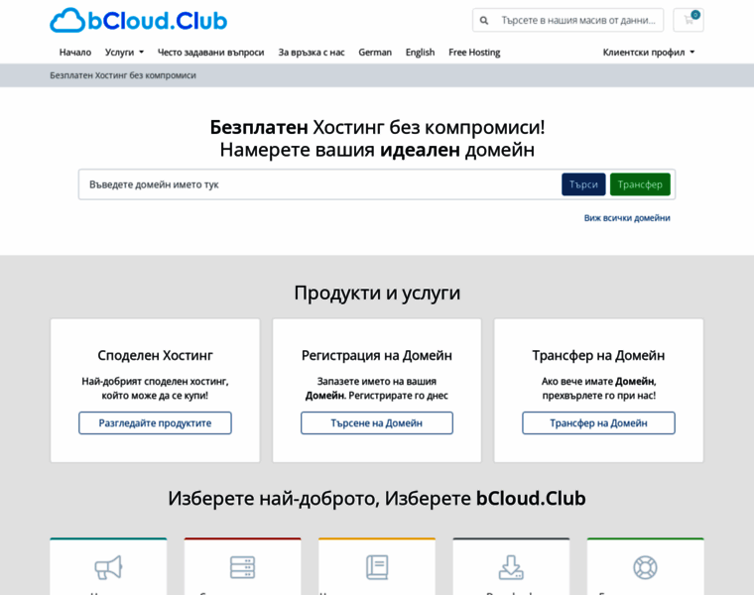Image resolution: width=754 pixels, height=595 pixels.
Task: Click the lifebuoy support icon
Action: pyautogui.click(x=645, y=567)
